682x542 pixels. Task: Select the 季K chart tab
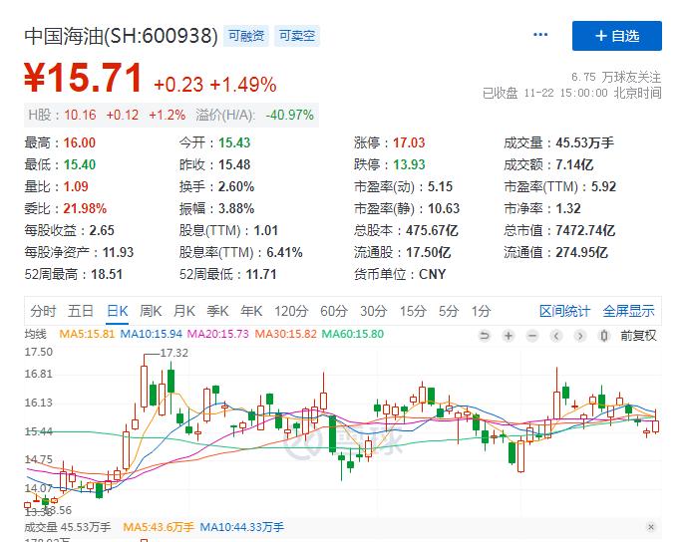pyautogui.click(x=217, y=311)
